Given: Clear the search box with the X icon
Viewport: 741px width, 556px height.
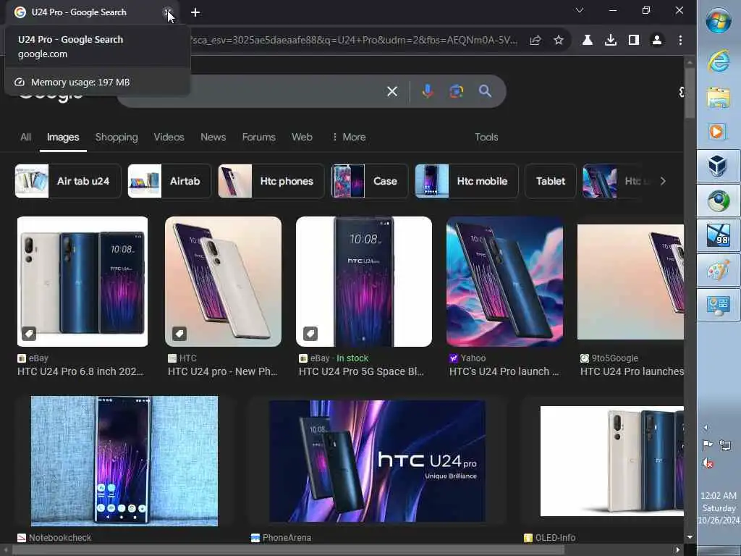Looking at the screenshot, I should point(392,91).
